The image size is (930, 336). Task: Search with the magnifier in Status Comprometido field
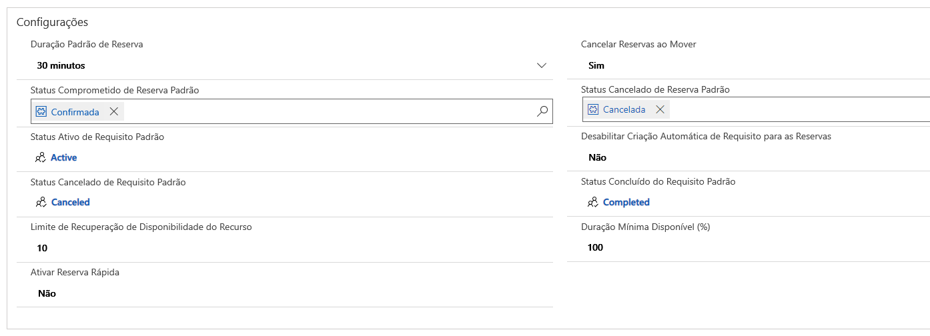click(542, 111)
